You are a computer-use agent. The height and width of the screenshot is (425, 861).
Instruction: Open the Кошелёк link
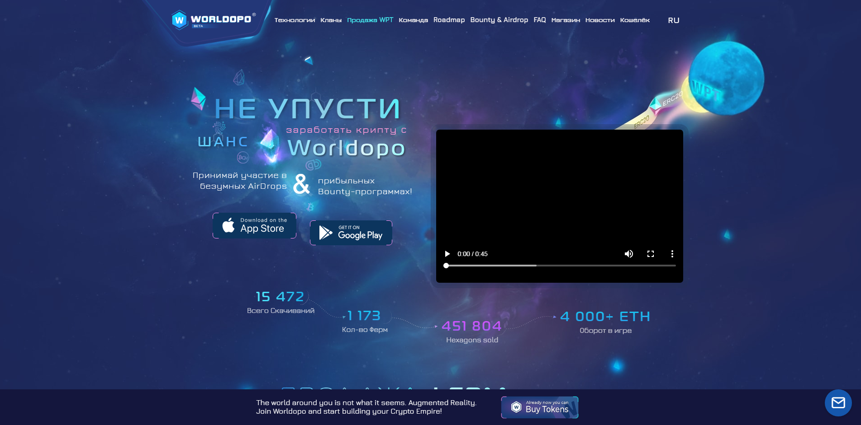pos(635,20)
